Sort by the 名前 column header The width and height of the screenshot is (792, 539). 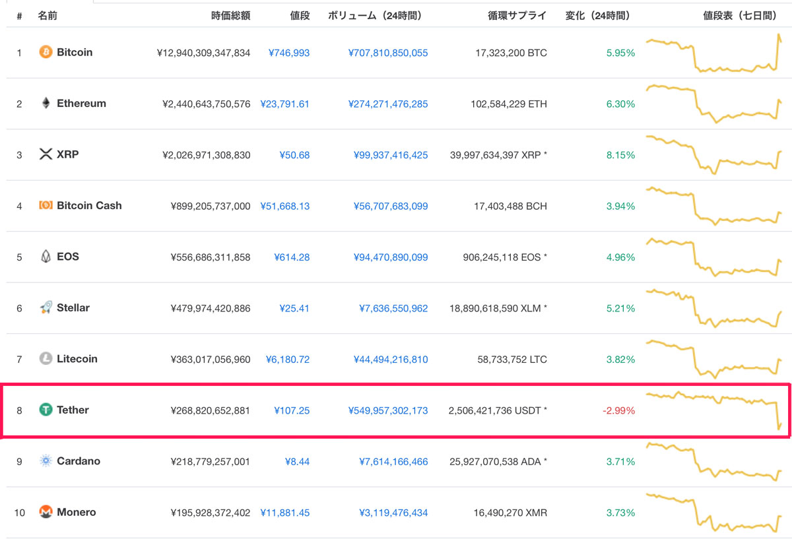48,15
